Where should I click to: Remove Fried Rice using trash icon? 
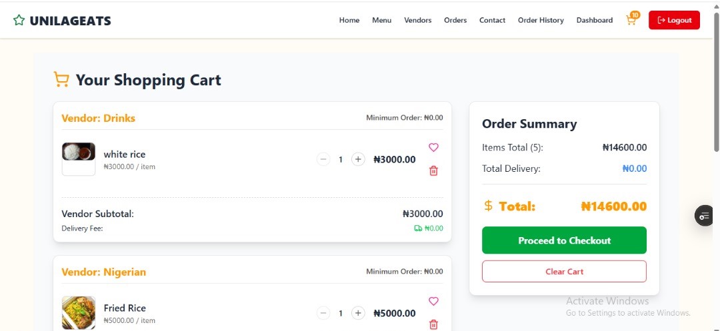[433, 324]
